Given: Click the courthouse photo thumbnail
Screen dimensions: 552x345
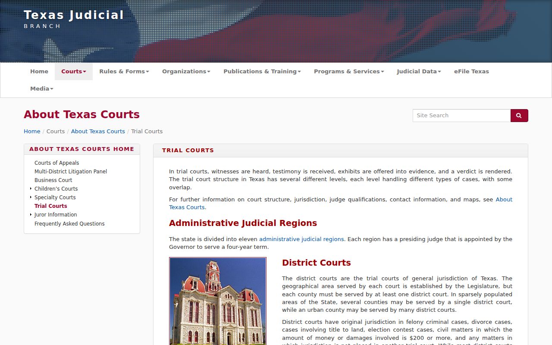Looking at the screenshot, I should (218, 301).
